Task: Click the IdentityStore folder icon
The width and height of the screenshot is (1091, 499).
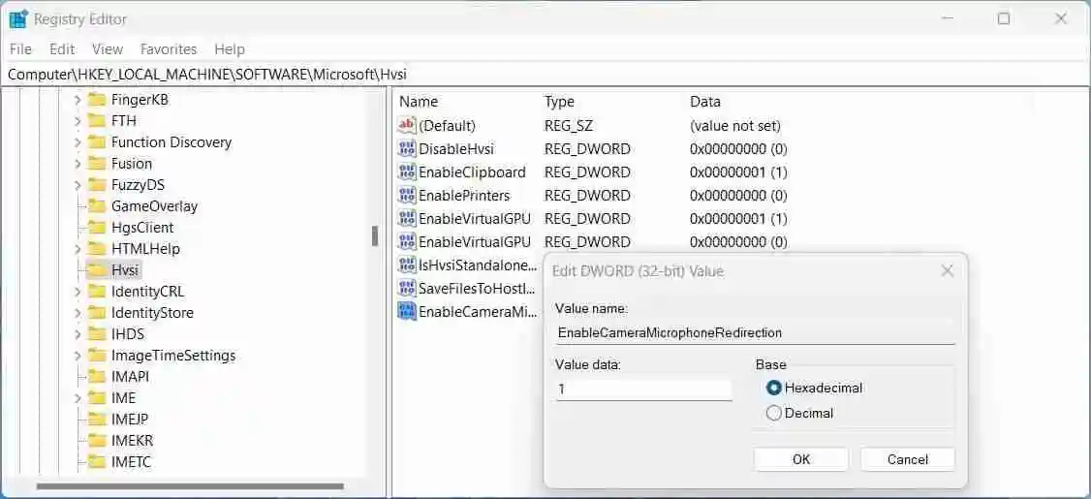Action: 97,313
